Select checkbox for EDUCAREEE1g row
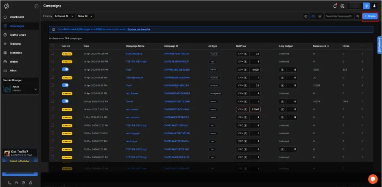Image resolution: width=382 pixels, height=187 pixels. pos(52,54)
